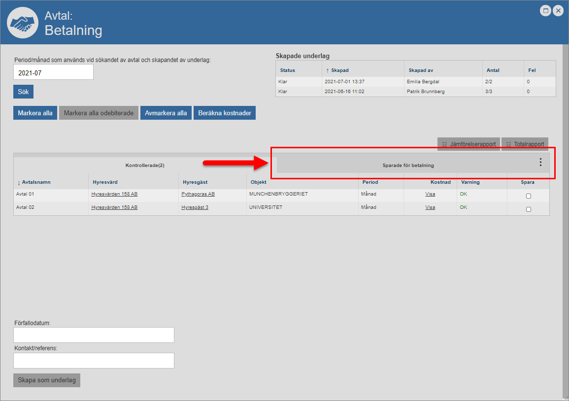The height and width of the screenshot is (401, 569).
Task: Focus the Förfallodatum input field
Action: 94,335
